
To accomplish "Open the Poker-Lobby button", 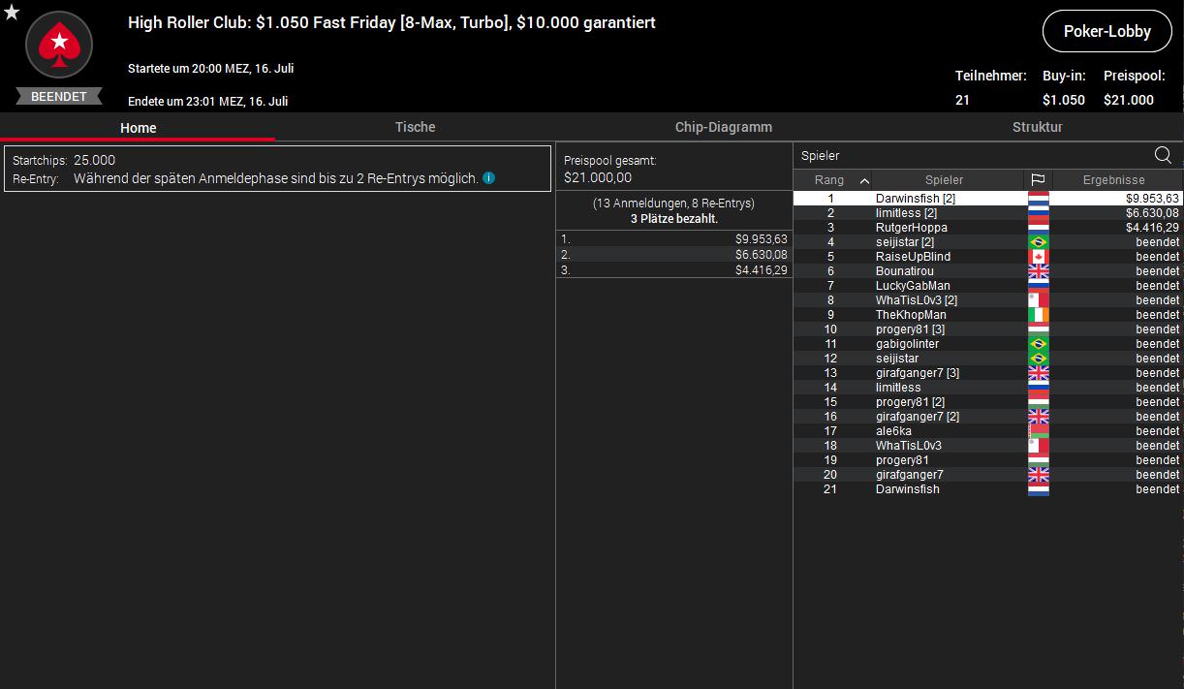I will (1106, 31).
